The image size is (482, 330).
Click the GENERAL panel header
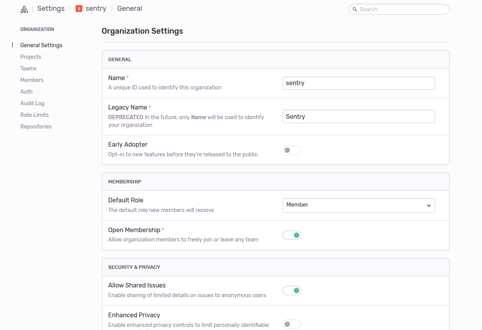(275, 60)
